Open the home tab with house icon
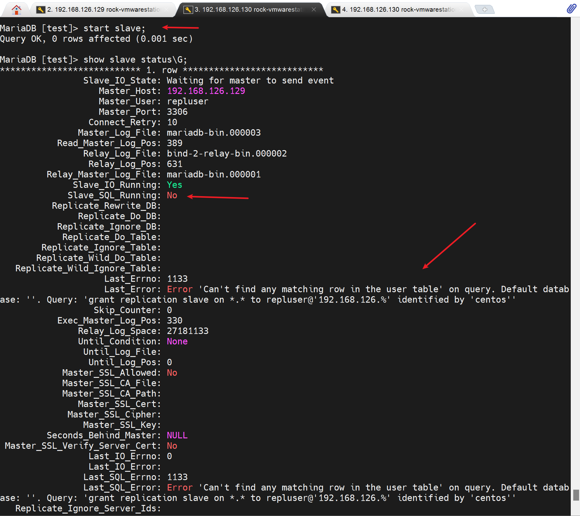The image size is (580, 516). coord(16,10)
